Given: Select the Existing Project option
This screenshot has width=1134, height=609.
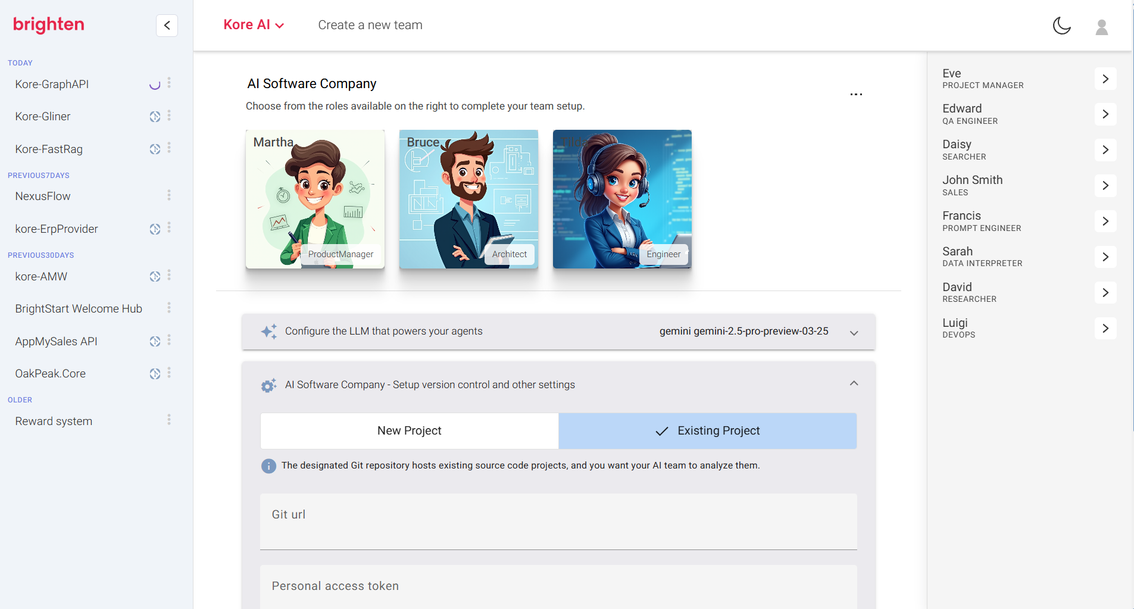Looking at the screenshot, I should pos(707,431).
